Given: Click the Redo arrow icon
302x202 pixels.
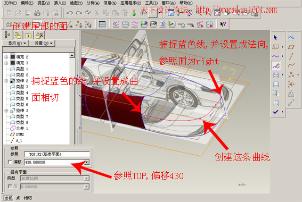Looking at the screenshot, I should [79, 13].
